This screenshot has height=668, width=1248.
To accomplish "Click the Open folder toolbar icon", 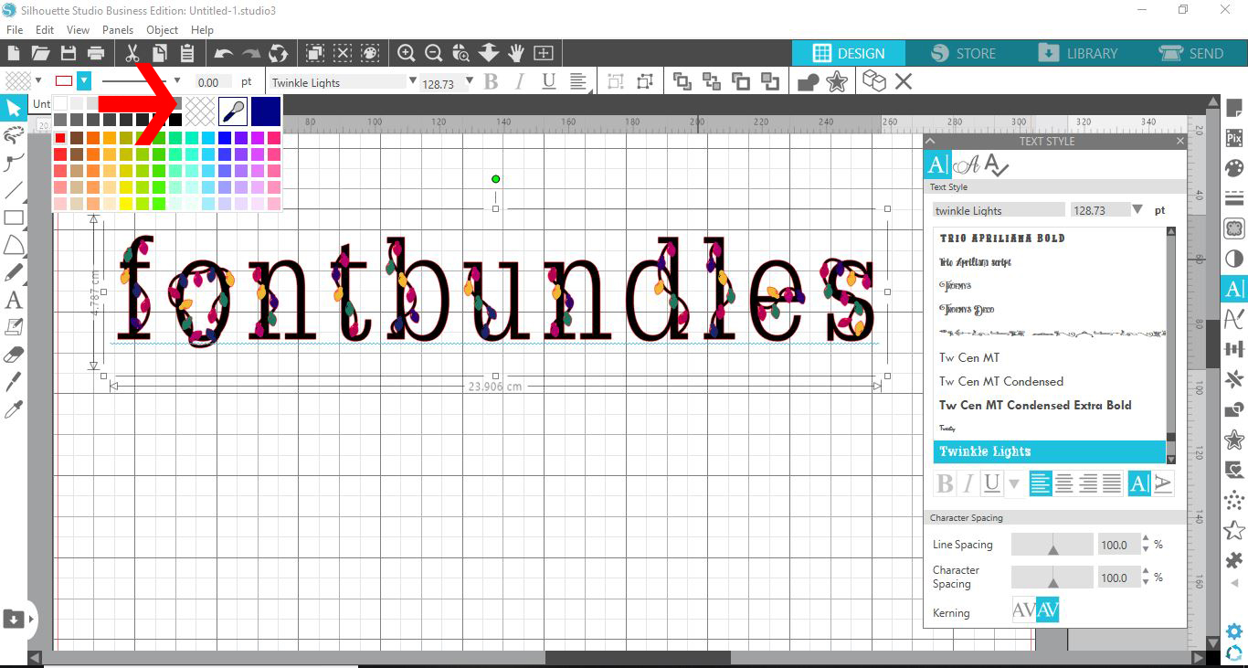I will (x=40, y=53).
